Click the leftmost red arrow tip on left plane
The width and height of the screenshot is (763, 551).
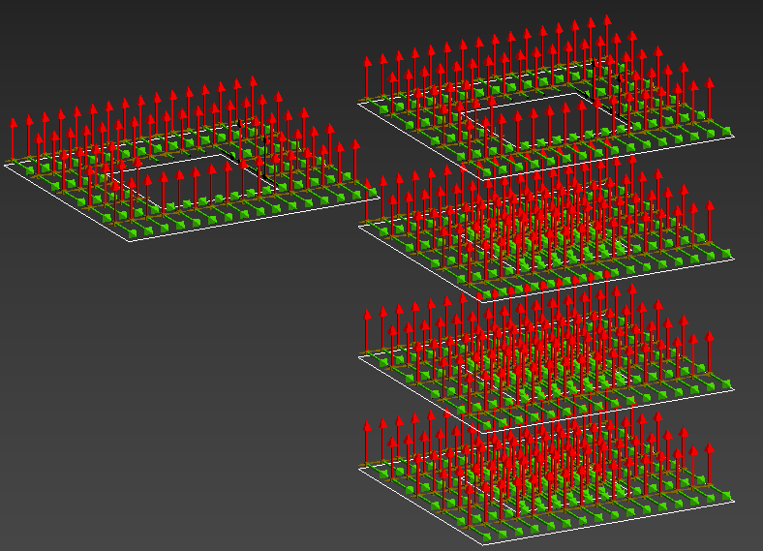[13, 123]
